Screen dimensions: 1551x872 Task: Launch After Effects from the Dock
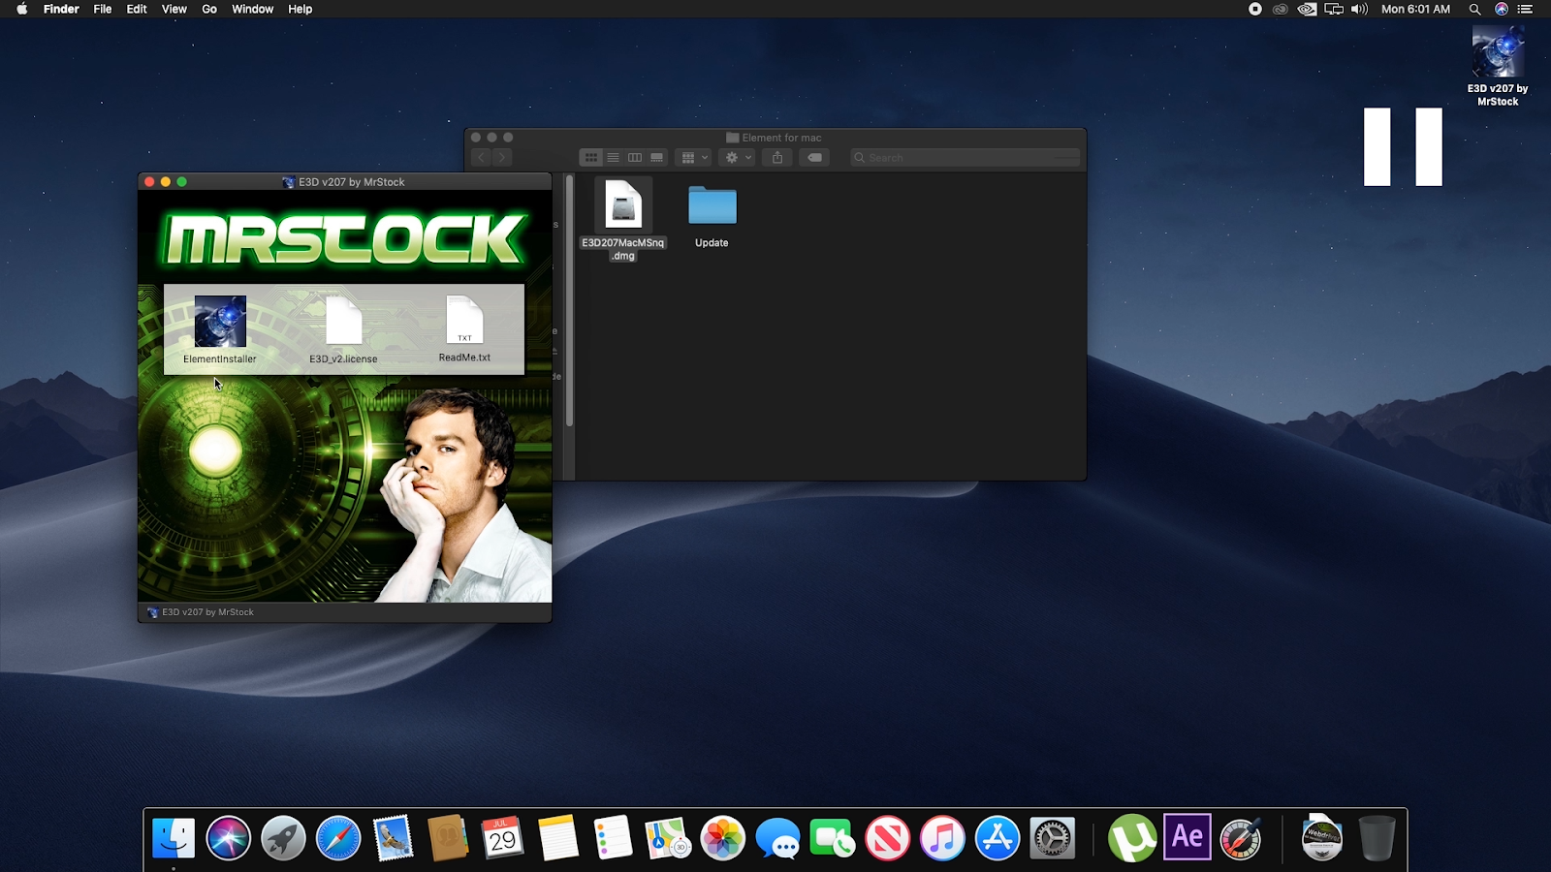pos(1187,837)
